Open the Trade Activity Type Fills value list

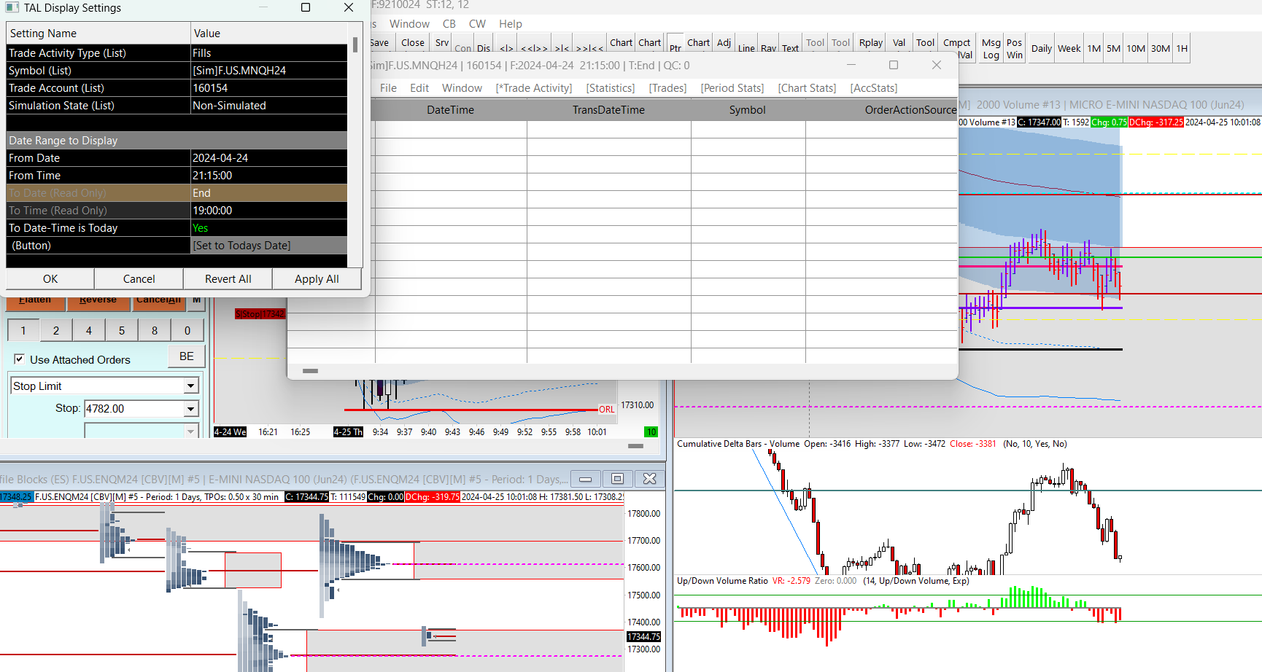(x=268, y=53)
